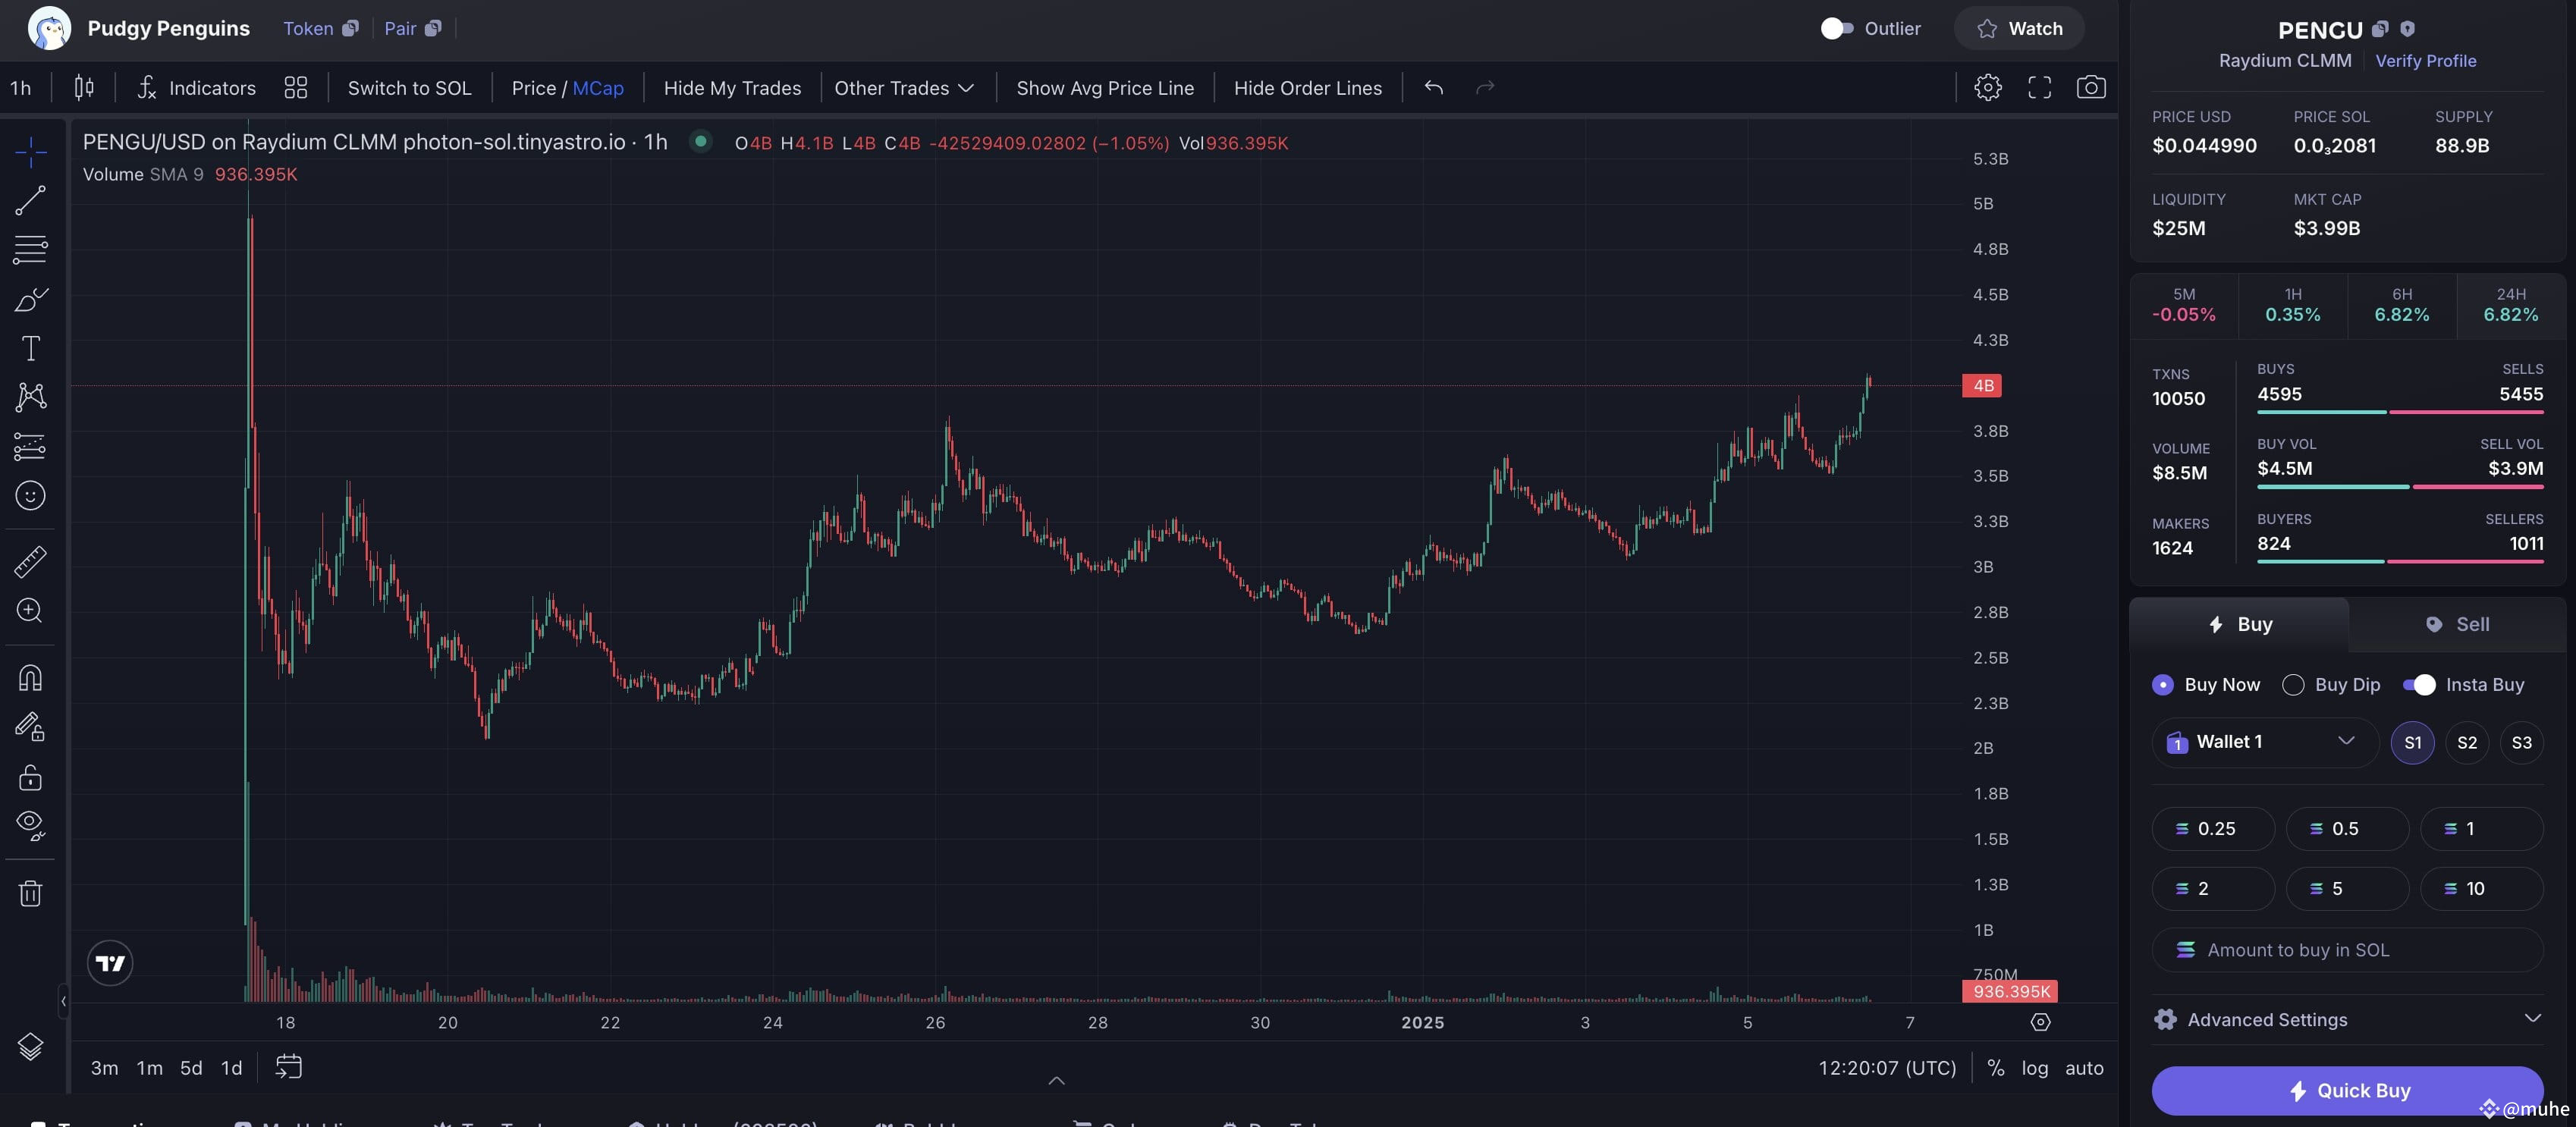Select the 1d timeframe range

click(231, 1068)
